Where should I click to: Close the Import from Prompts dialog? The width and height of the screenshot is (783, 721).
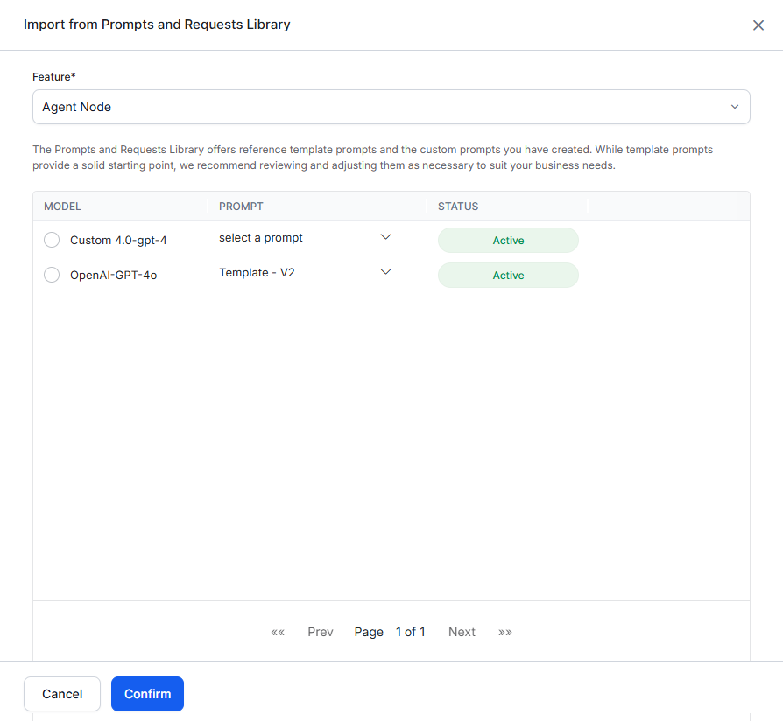[x=758, y=25]
